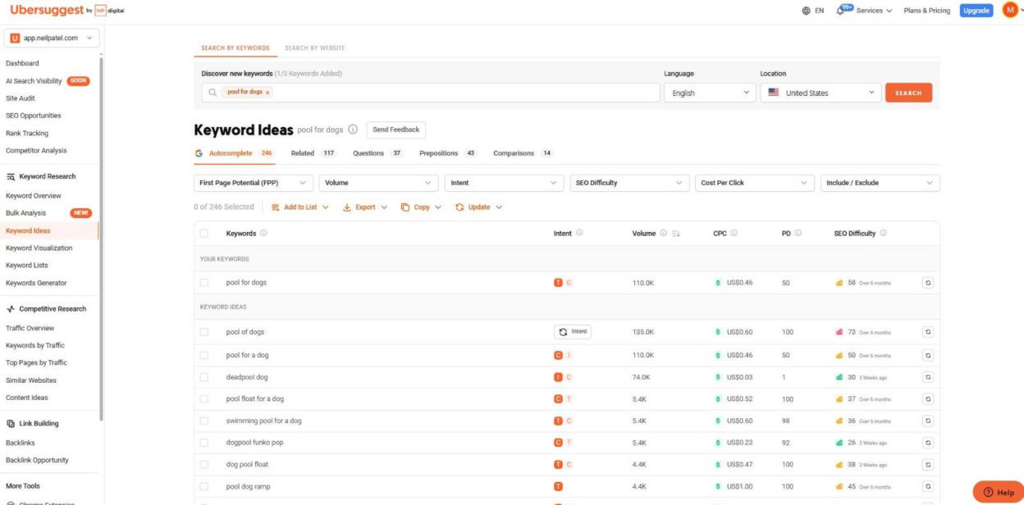
Task: Refresh the pool for dogs row
Action: tap(928, 283)
